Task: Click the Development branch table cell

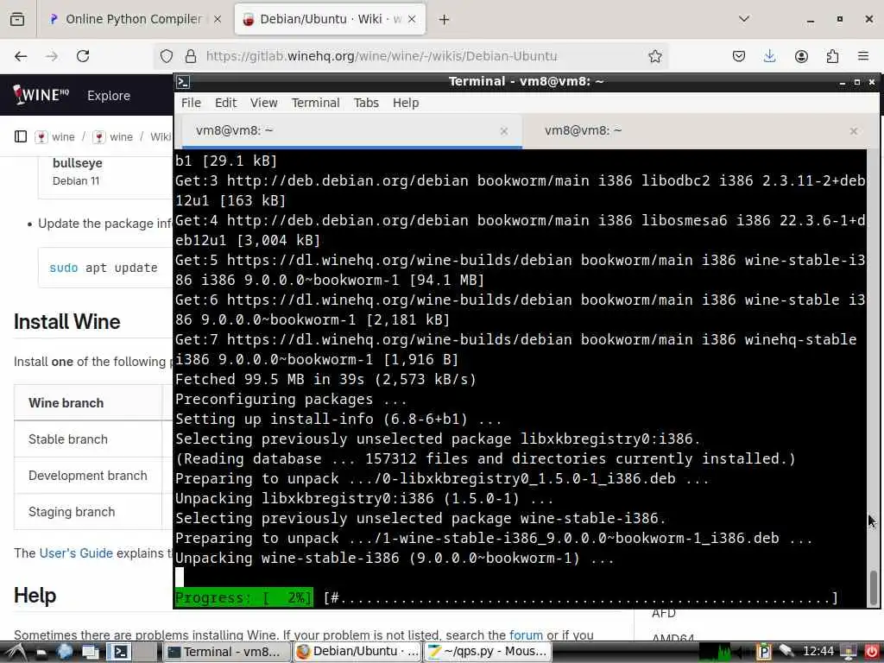Action: (x=88, y=476)
